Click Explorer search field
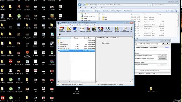Viewport: 182px width, 102px height. [166, 5]
